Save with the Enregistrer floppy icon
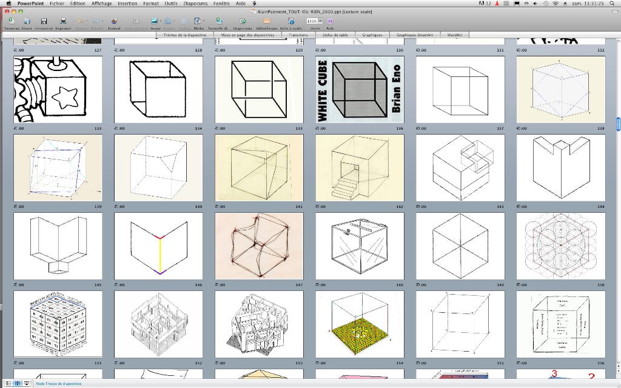The image size is (621, 388). (44, 21)
